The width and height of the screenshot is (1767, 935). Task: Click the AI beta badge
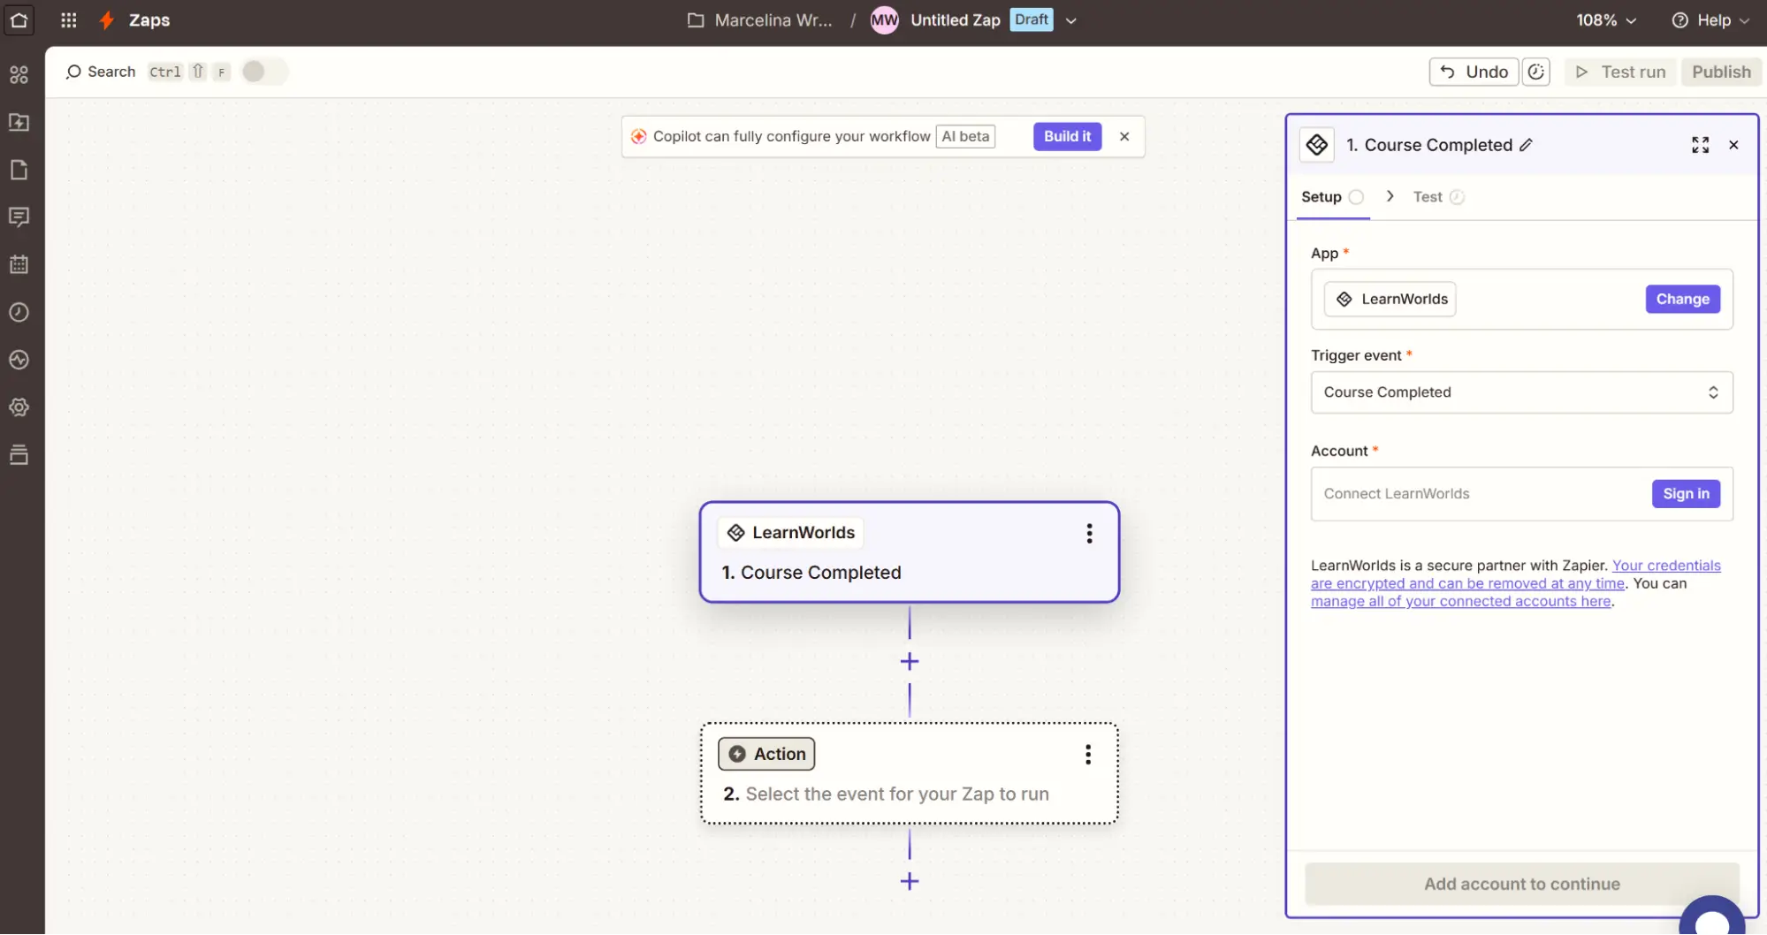point(965,136)
